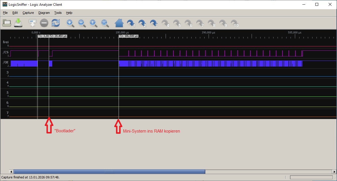
Task: Zoom out using the minus magnifier
Action: coord(82,23)
